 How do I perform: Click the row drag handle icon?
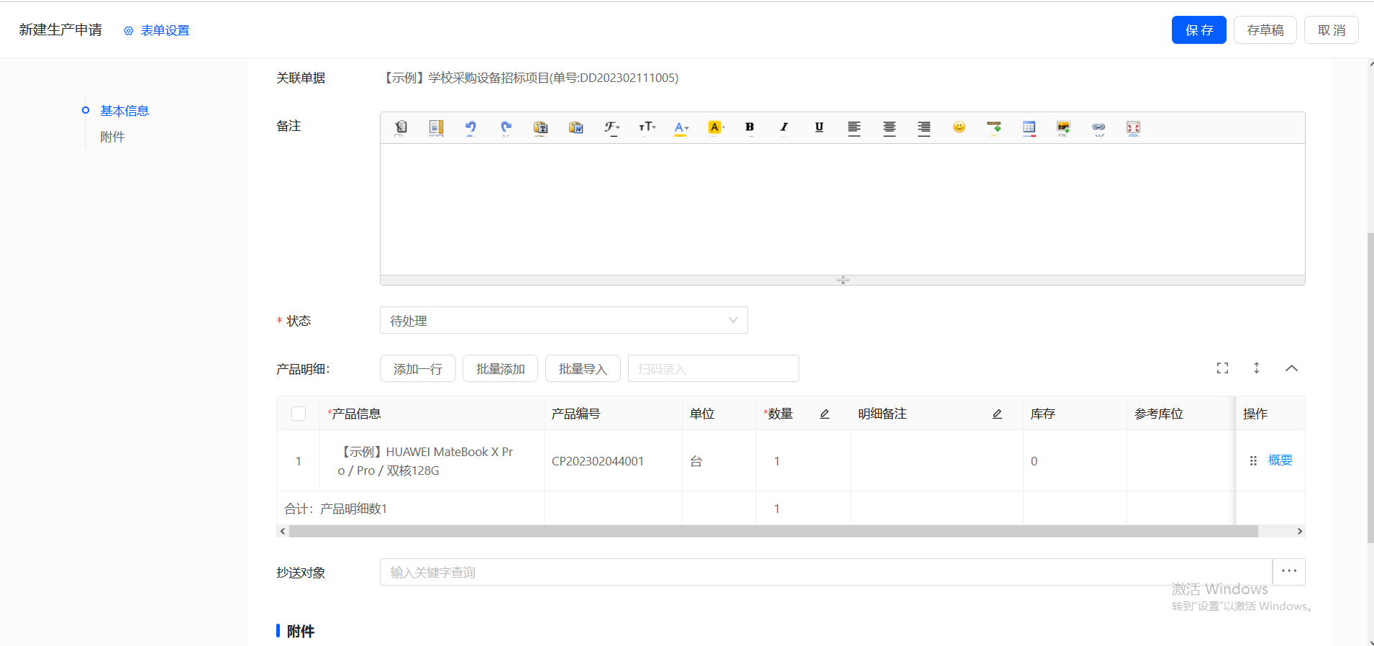tap(1253, 460)
